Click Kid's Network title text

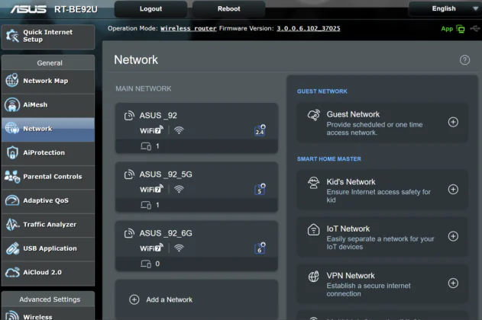coord(351,182)
